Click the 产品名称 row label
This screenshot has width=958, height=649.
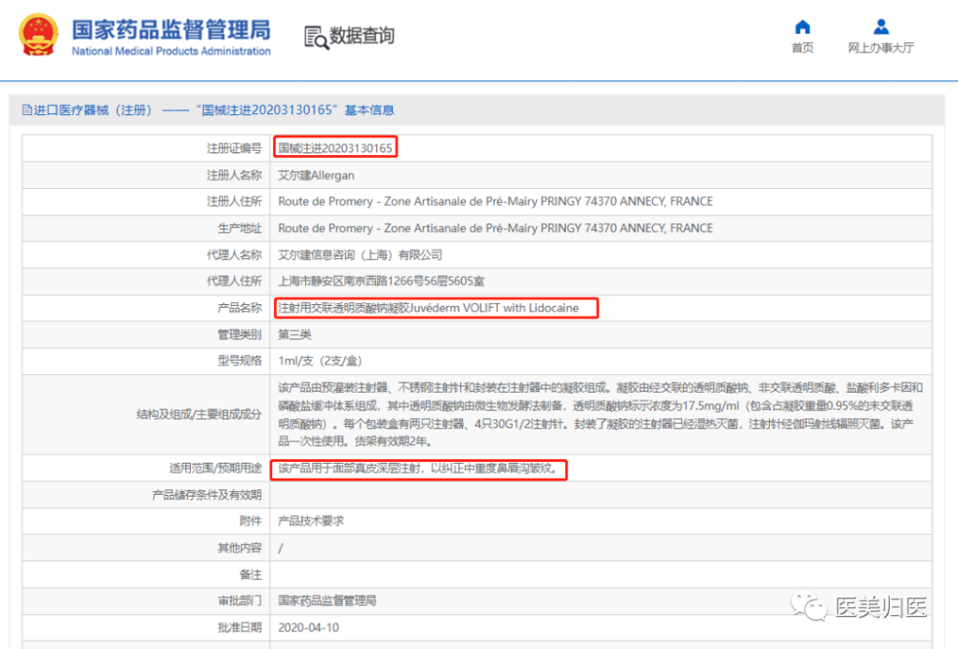pyautogui.click(x=239, y=309)
